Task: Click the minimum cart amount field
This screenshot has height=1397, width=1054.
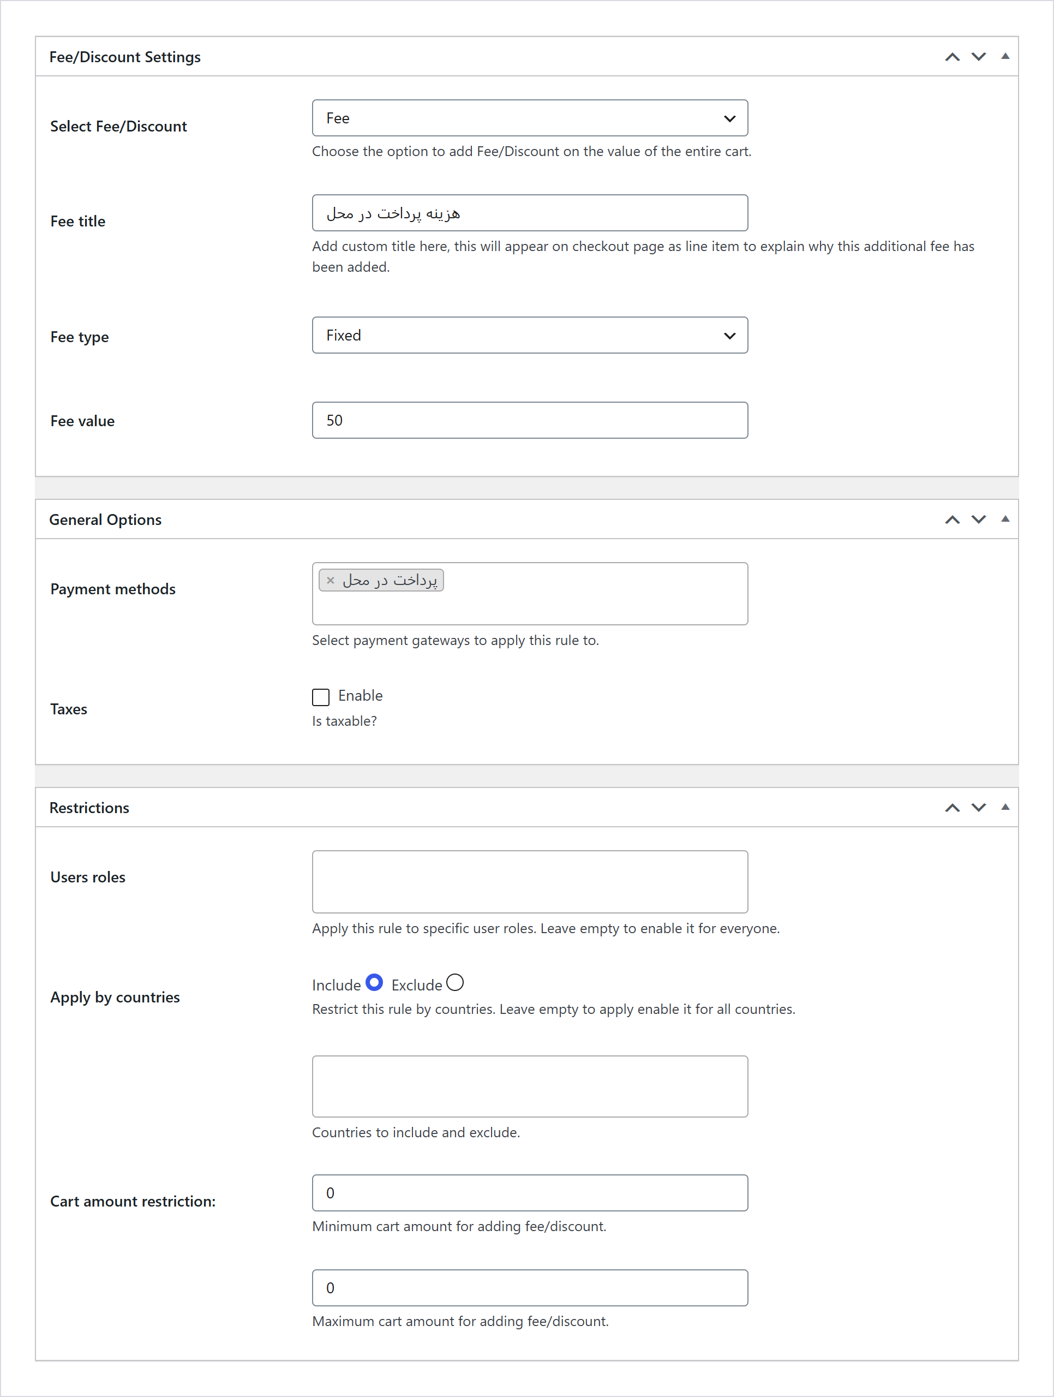Action: pyautogui.click(x=530, y=1193)
